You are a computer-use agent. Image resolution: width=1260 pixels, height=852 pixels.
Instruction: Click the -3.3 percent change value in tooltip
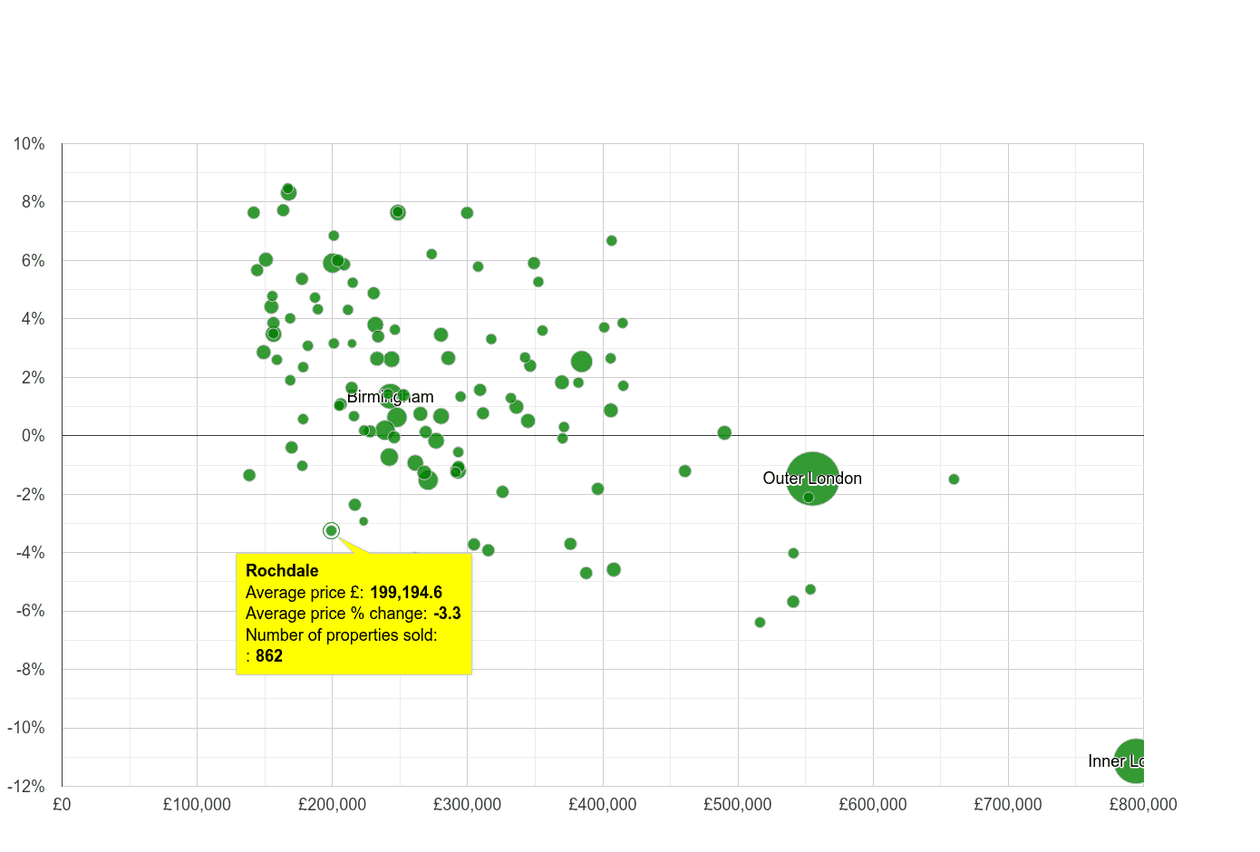tap(450, 614)
